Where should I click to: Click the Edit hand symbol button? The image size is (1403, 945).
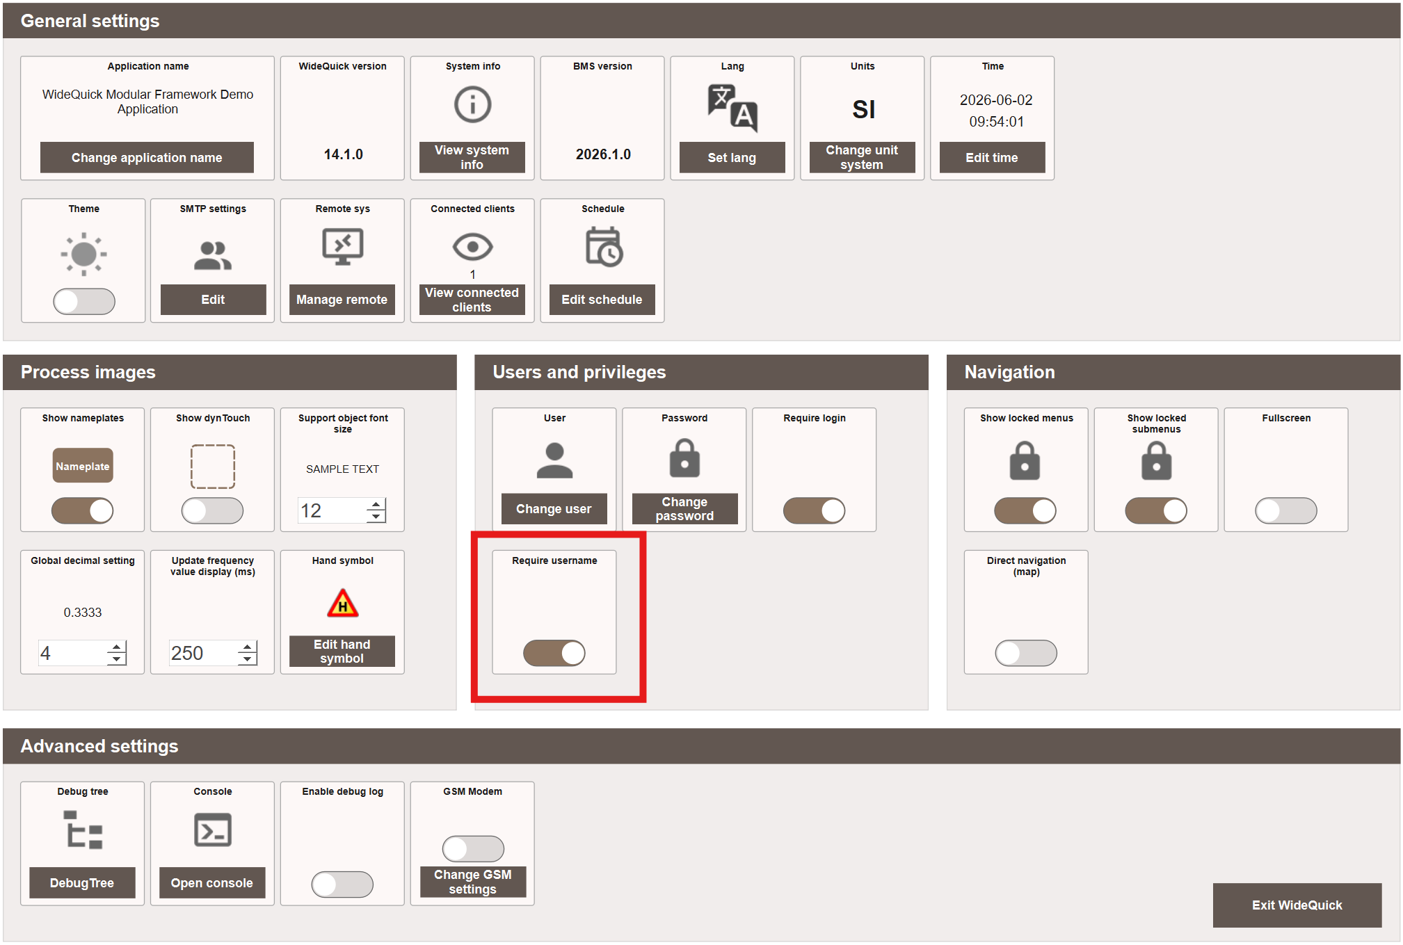[x=342, y=652]
